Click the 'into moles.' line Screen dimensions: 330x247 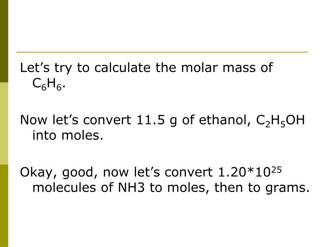coord(68,135)
